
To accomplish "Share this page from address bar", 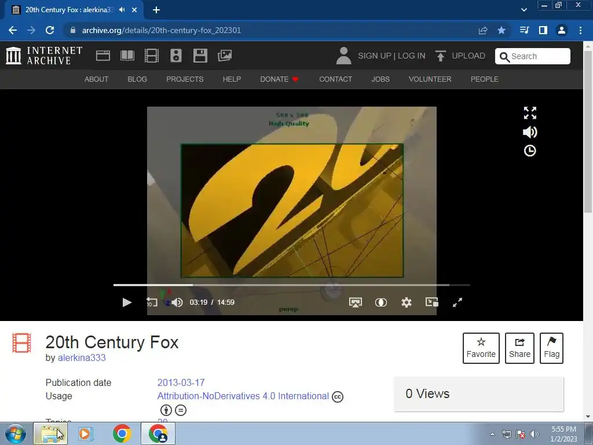I will tap(483, 30).
